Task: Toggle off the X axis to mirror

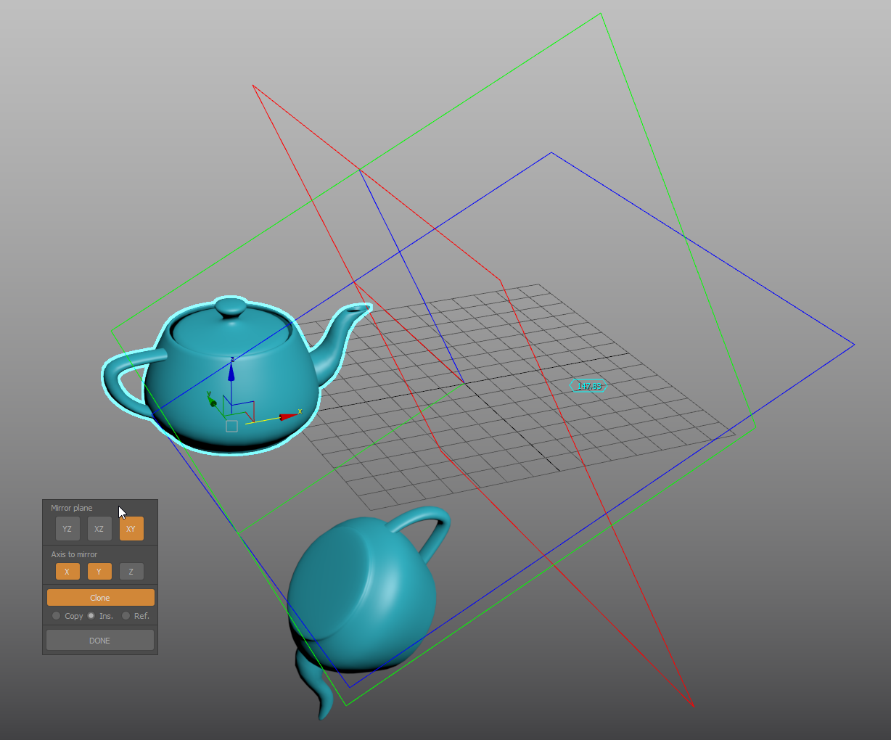Action: 67,571
